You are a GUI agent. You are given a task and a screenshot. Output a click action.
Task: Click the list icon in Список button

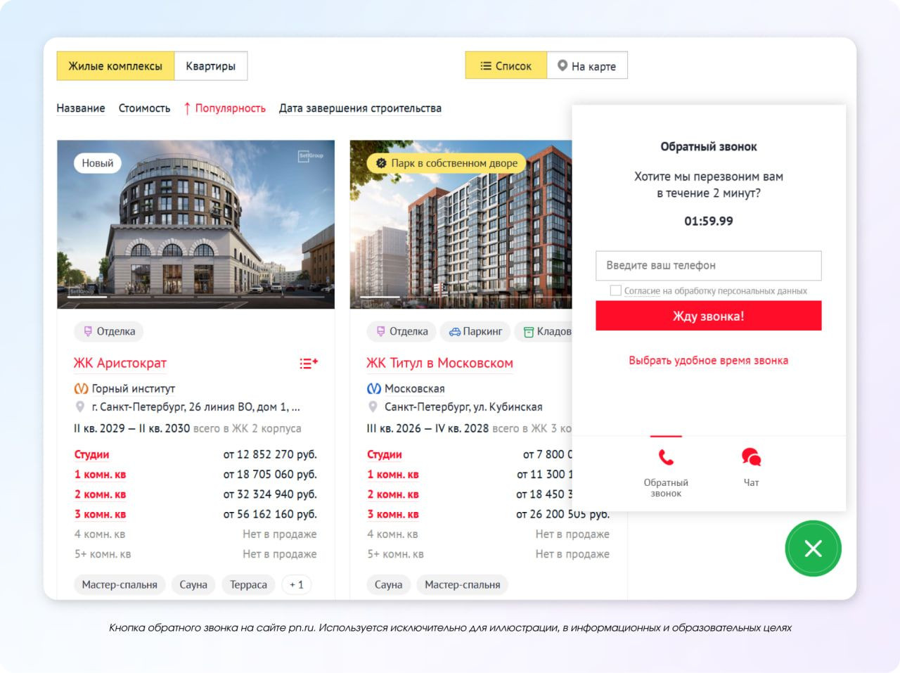(486, 66)
